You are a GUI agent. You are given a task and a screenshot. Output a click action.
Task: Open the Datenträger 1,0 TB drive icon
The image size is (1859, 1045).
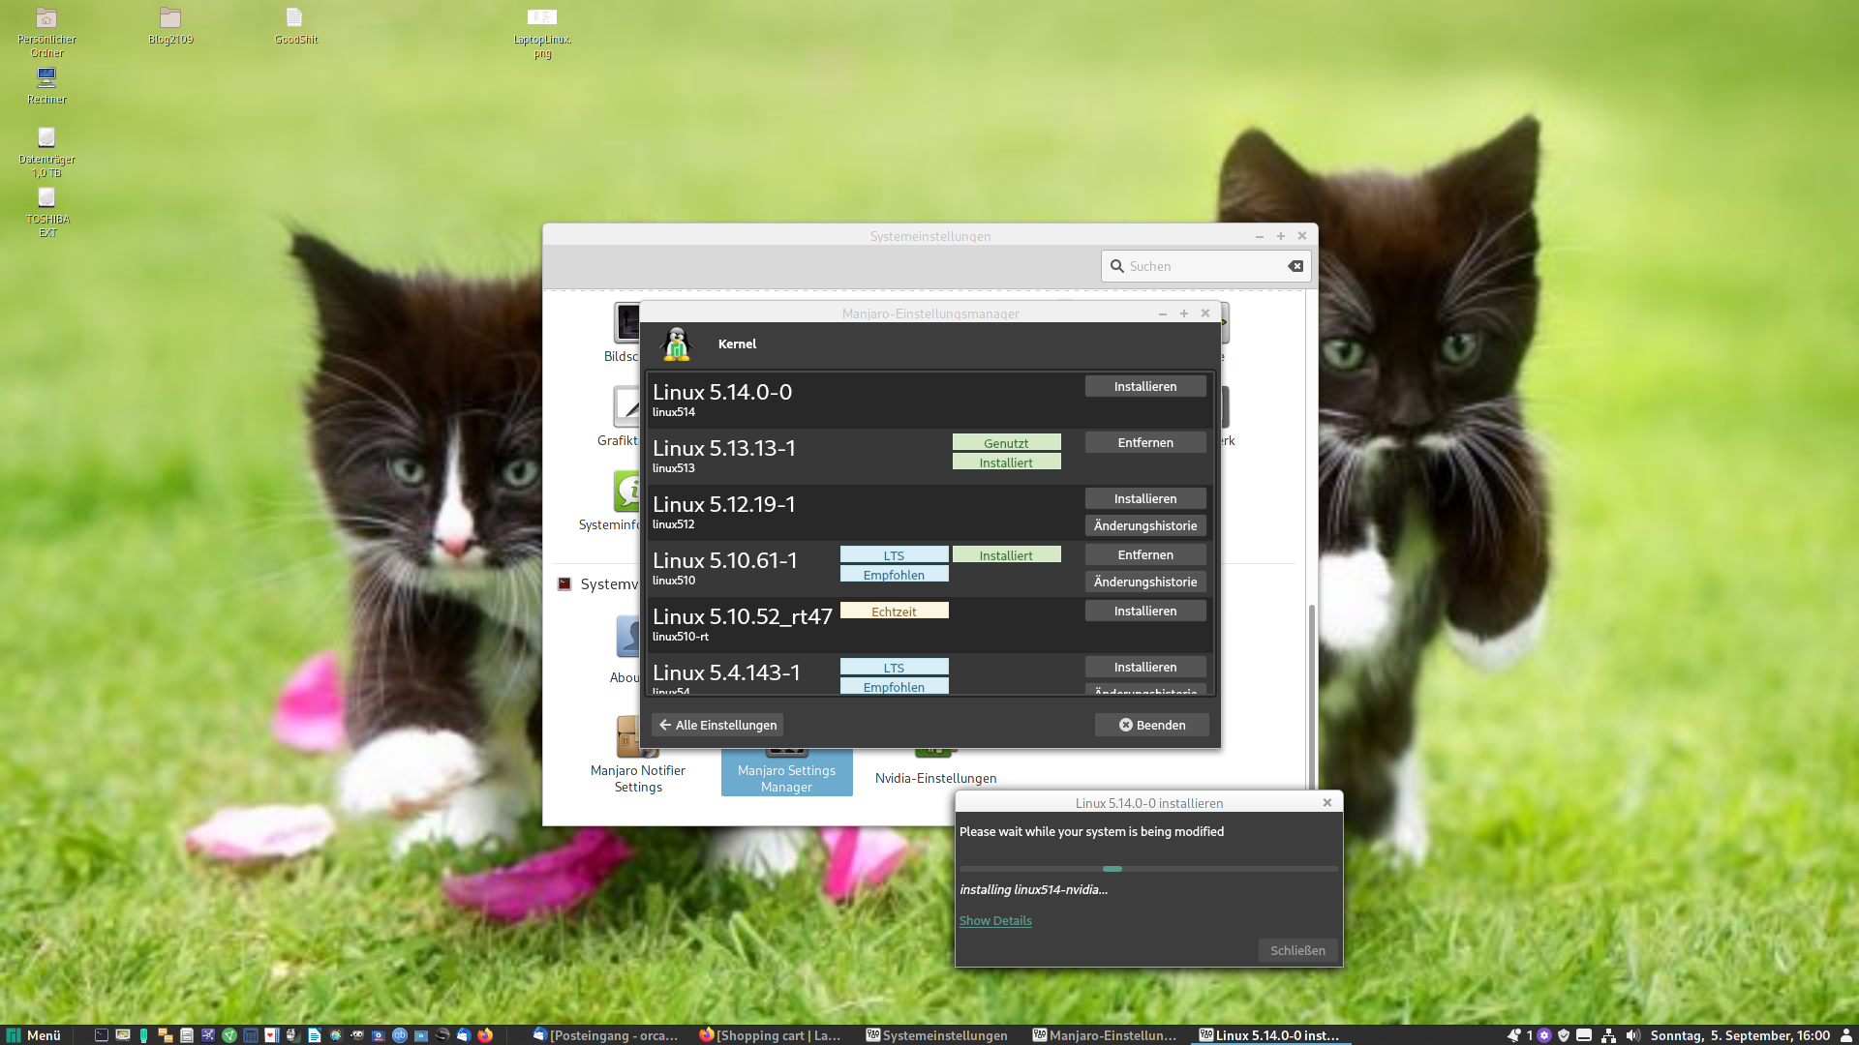click(46, 152)
